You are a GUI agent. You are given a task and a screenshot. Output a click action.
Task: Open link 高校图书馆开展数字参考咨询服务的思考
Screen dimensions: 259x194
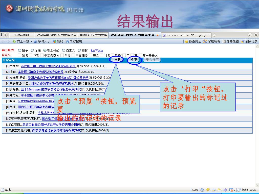(x=48, y=66)
